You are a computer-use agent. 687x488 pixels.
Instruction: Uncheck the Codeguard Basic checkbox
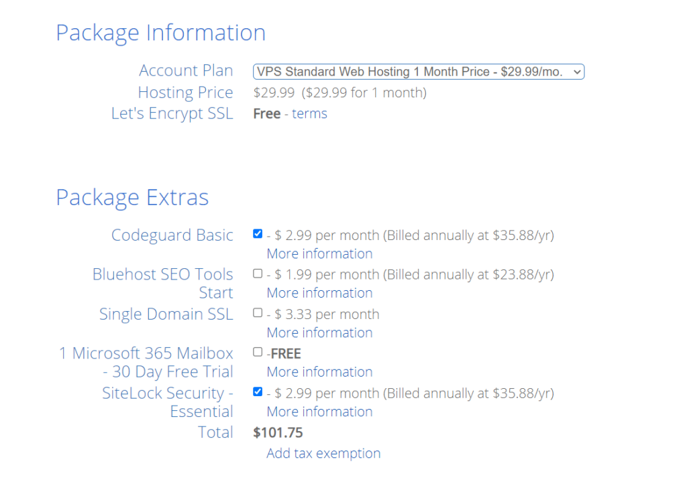coord(258,234)
